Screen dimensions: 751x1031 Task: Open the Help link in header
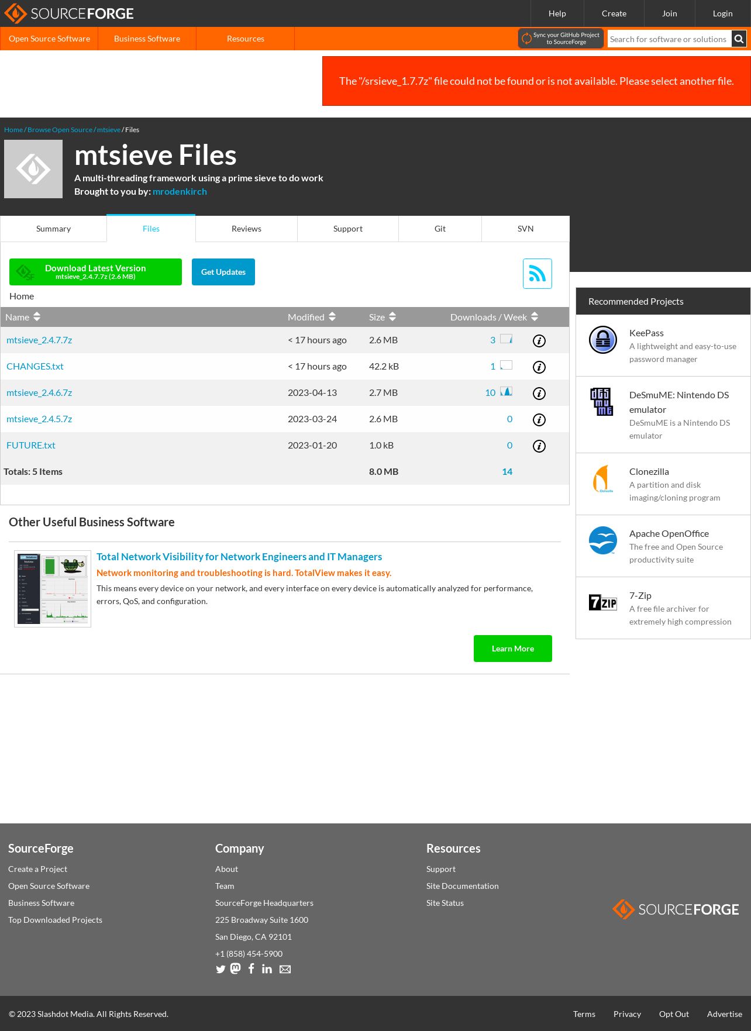click(x=557, y=13)
